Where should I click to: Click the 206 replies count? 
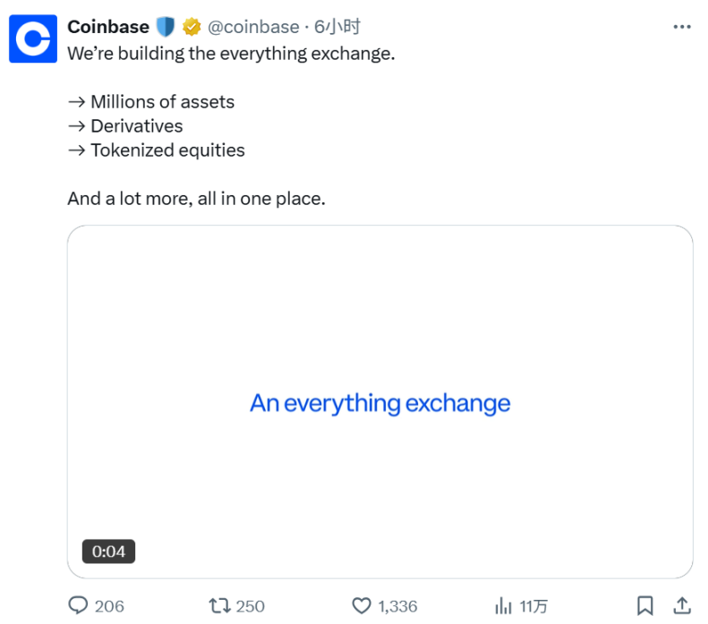109,606
